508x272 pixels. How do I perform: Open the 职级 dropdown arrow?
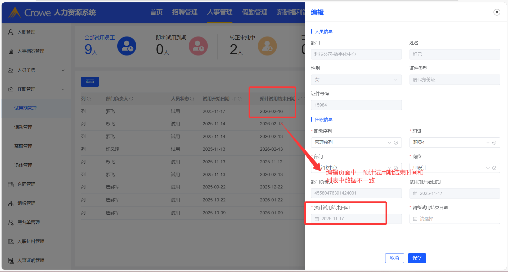[x=488, y=143]
